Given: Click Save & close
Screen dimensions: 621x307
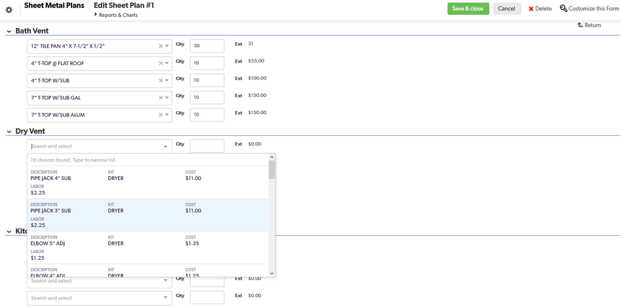Looking at the screenshot, I should 468,9.
